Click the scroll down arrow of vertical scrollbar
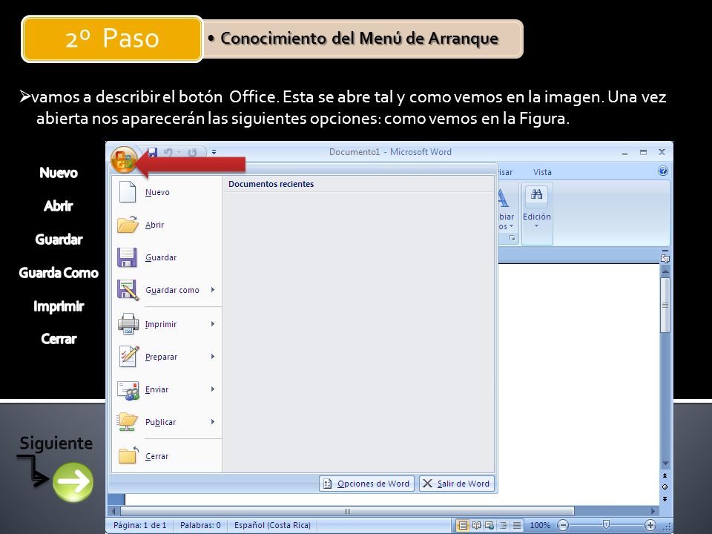712x534 pixels. pos(665,464)
